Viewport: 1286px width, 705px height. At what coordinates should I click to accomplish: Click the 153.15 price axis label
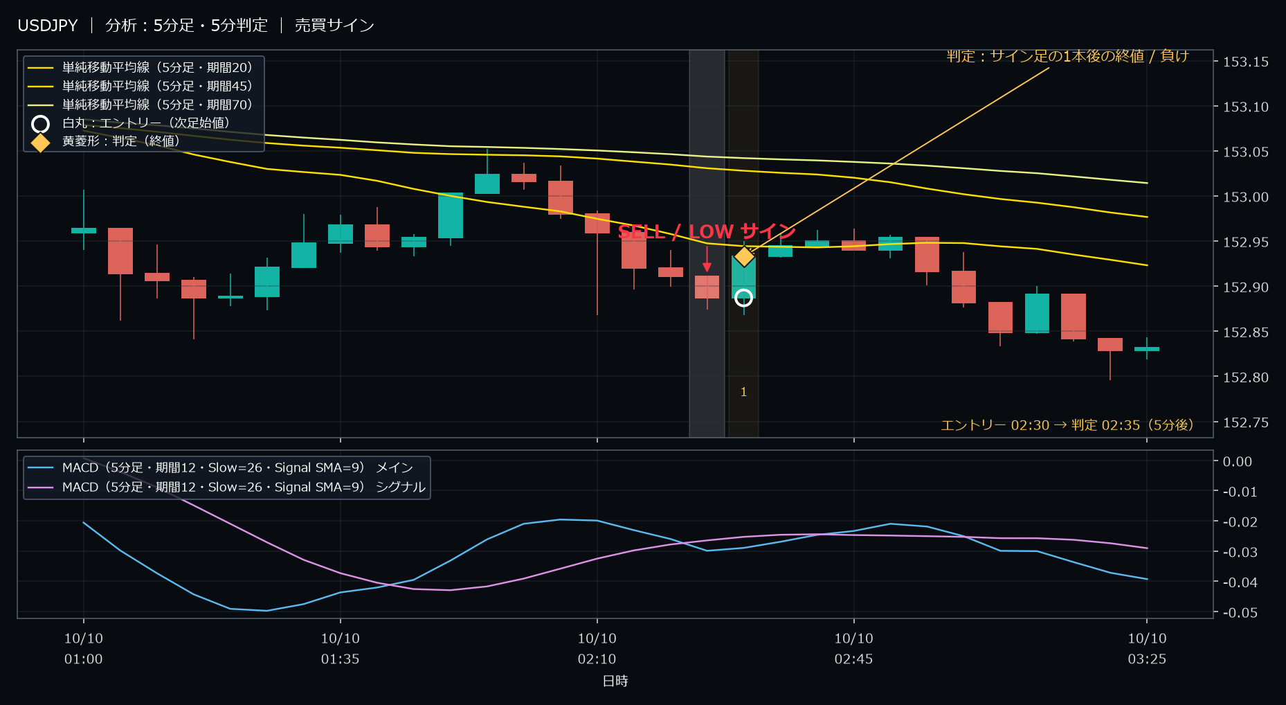click(1246, 62)
